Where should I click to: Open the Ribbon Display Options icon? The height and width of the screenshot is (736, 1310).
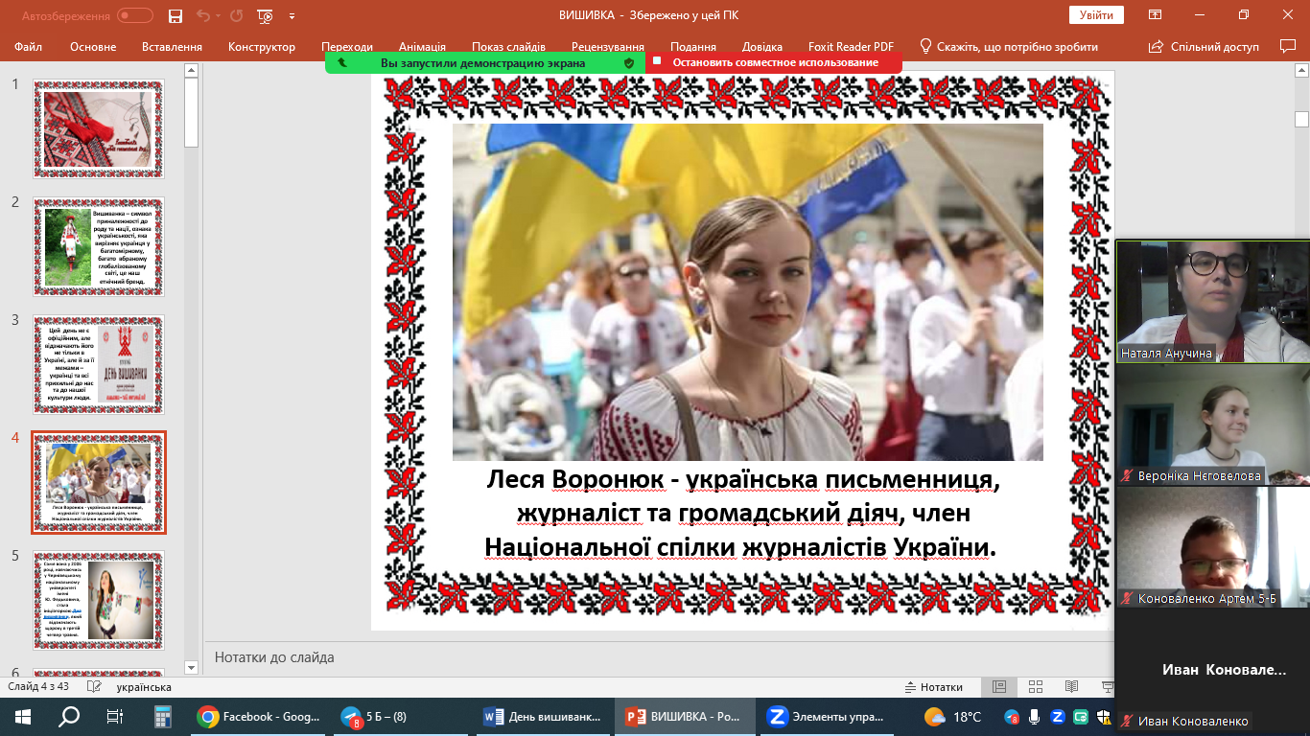point(1156,15)
